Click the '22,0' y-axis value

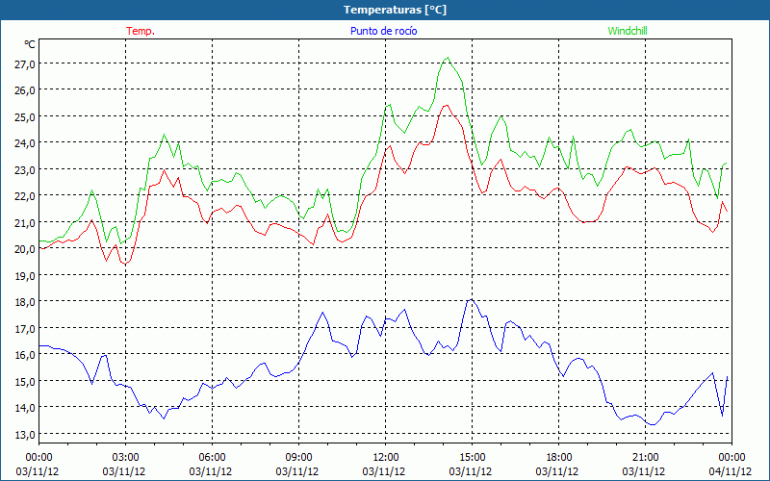pyautogui.click(x=25, y=196)
